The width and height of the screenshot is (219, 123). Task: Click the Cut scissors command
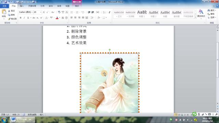coord(11,11)
